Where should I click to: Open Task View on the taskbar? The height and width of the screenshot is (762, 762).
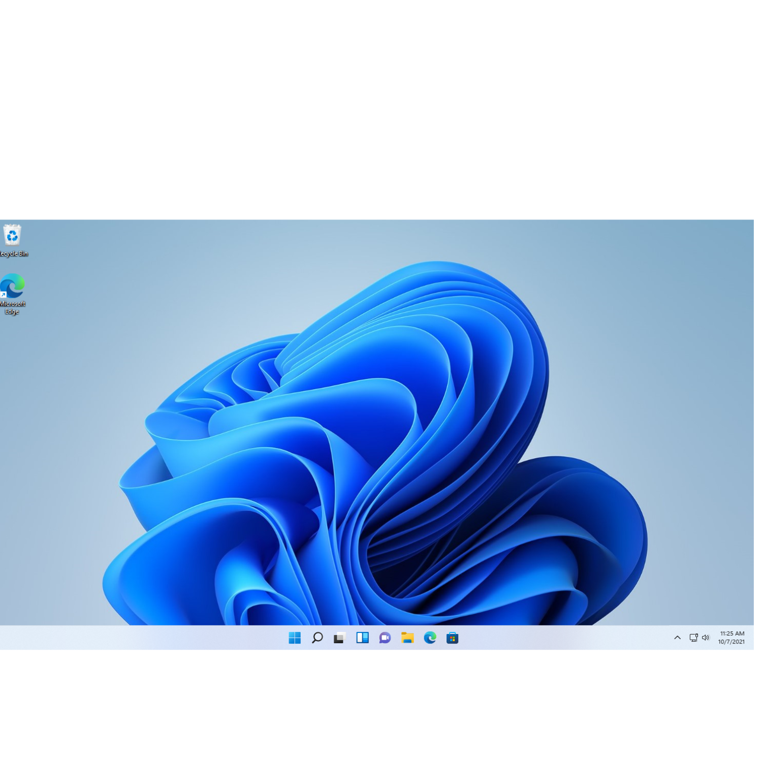[x=339, y=638]
